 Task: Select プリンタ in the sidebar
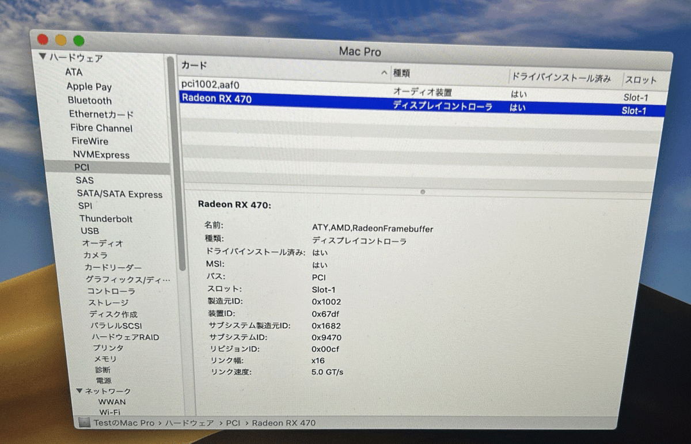[108, 348]
